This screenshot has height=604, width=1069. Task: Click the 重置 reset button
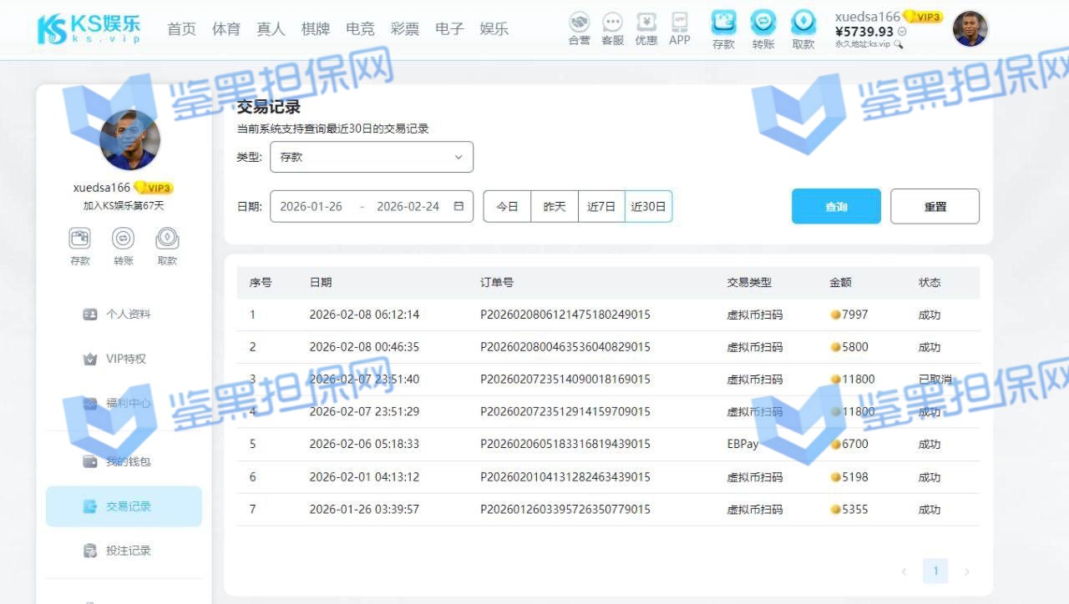tap(935, 207)
